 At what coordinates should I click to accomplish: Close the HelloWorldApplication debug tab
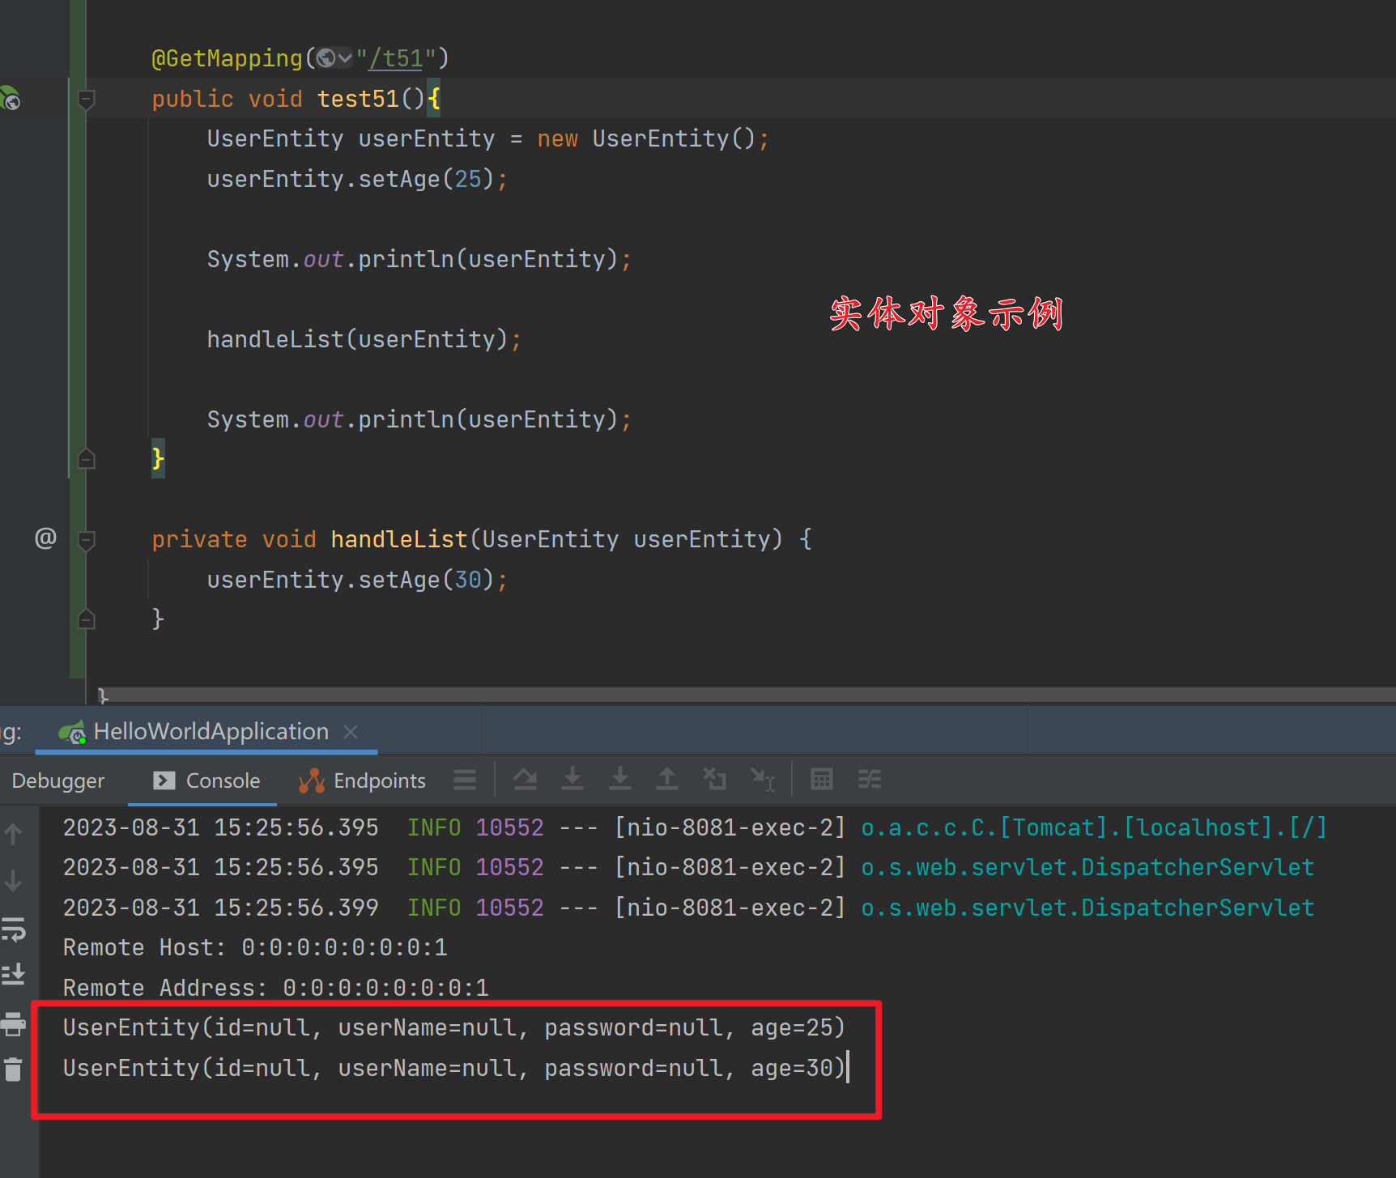pyautogui.click(x=351, y=732)
